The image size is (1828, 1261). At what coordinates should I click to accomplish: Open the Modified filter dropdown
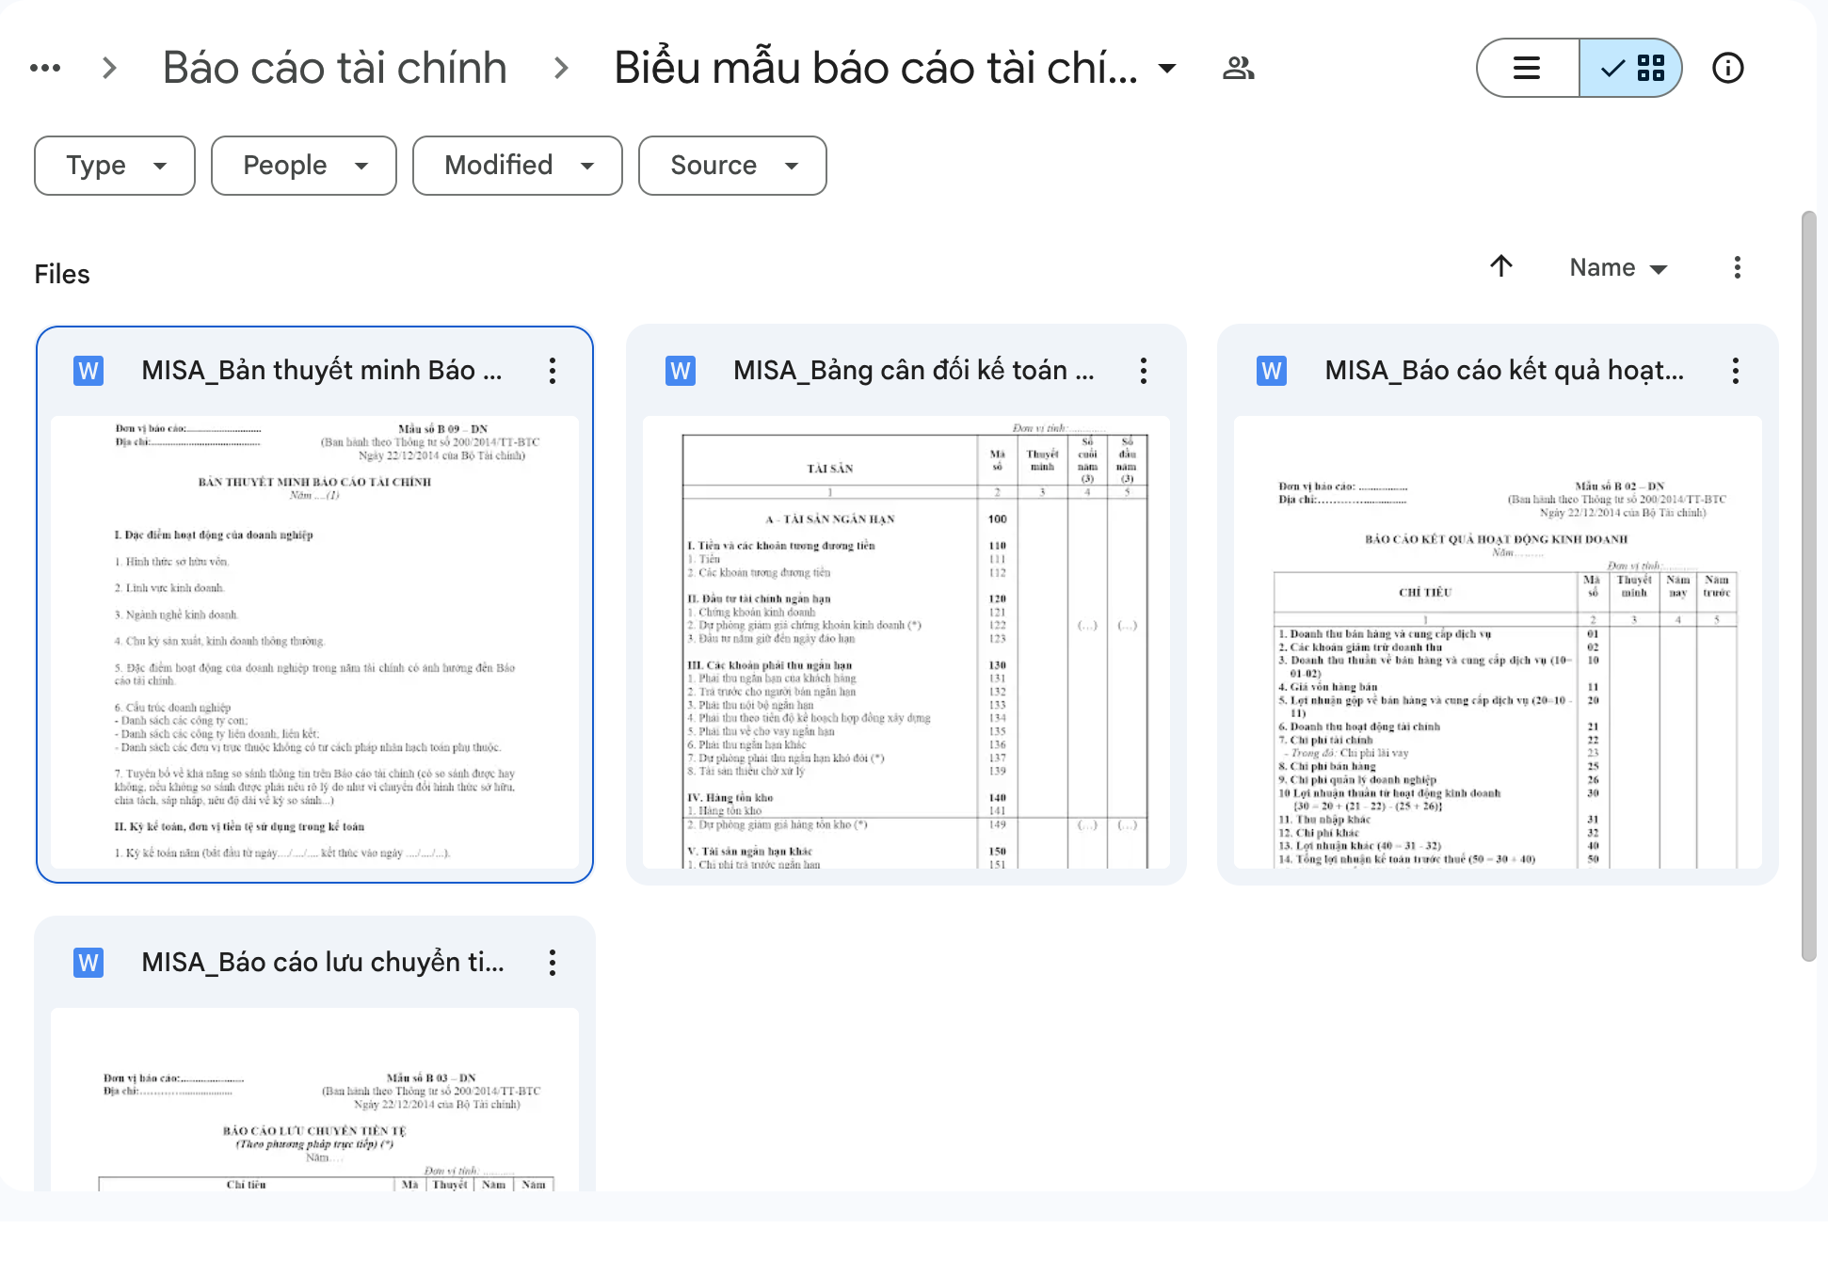[x=517, y=166]
